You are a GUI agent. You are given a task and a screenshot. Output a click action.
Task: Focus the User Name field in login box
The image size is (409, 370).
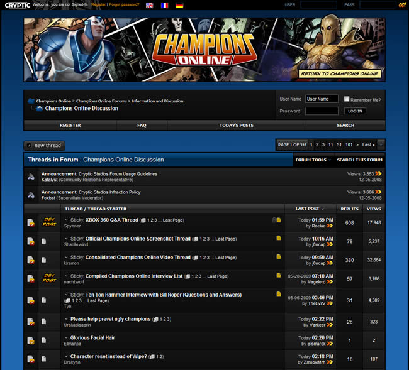pos(322,99)
